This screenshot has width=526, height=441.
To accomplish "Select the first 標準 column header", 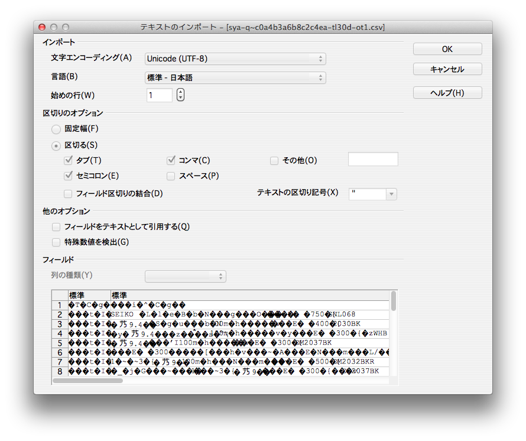I will point(89,296).
